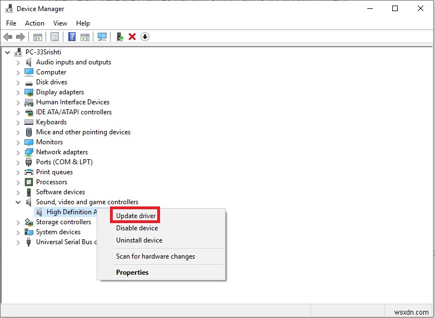Expand the Processors category arrow
The height and width of the screenshot is (318, 435).
pyautogui.click(x=18, y=183)
